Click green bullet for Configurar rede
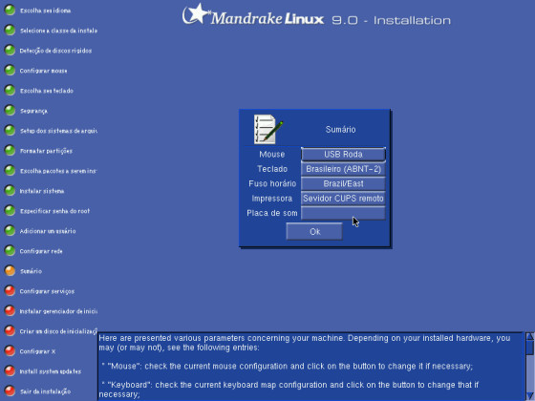535x401 pixels. pyautogui.click(x=10, y=250)
